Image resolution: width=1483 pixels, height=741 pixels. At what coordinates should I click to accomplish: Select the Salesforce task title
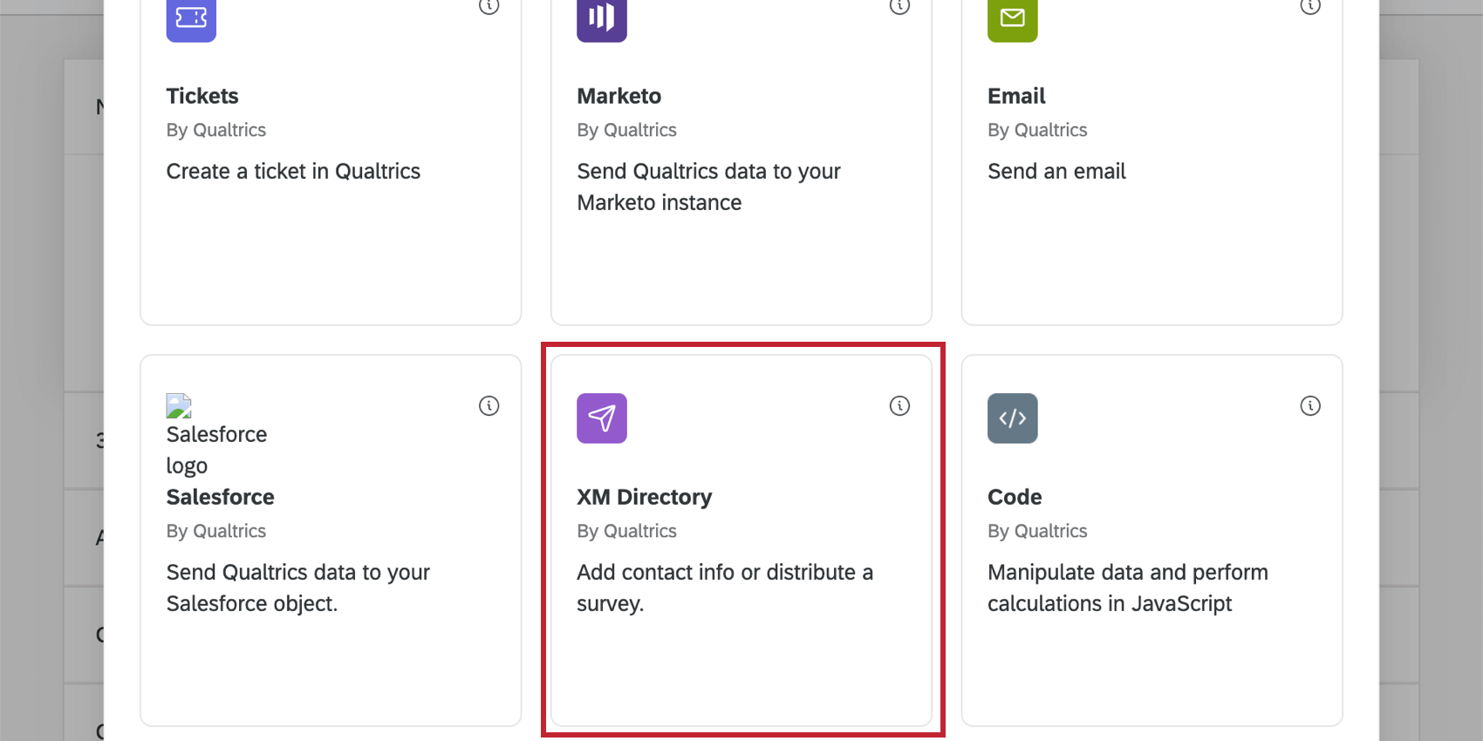(x=221, y=497)
